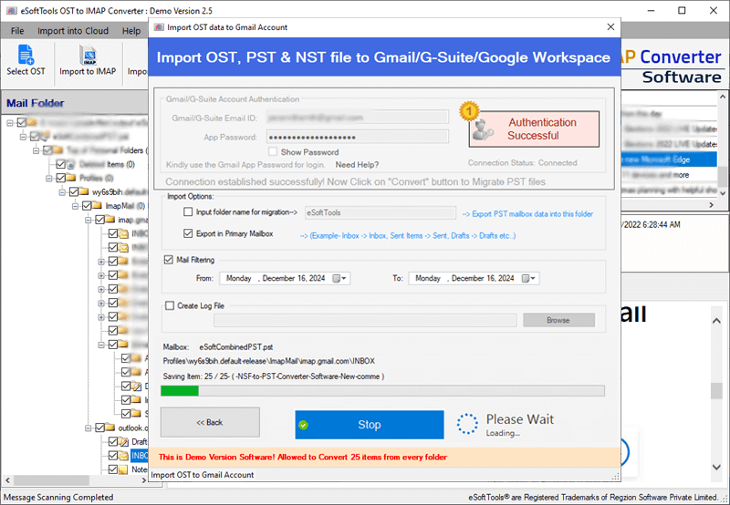This screenshot has width=730, height=505.
Task: Open the To date dropdown arrow
Action: pos(534,278)
